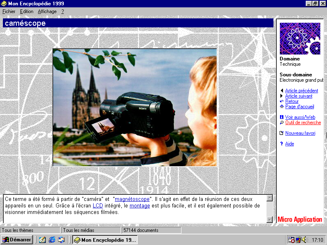Click the magnifier icon for search tool
327x245 pixels.
pos(282,122)
